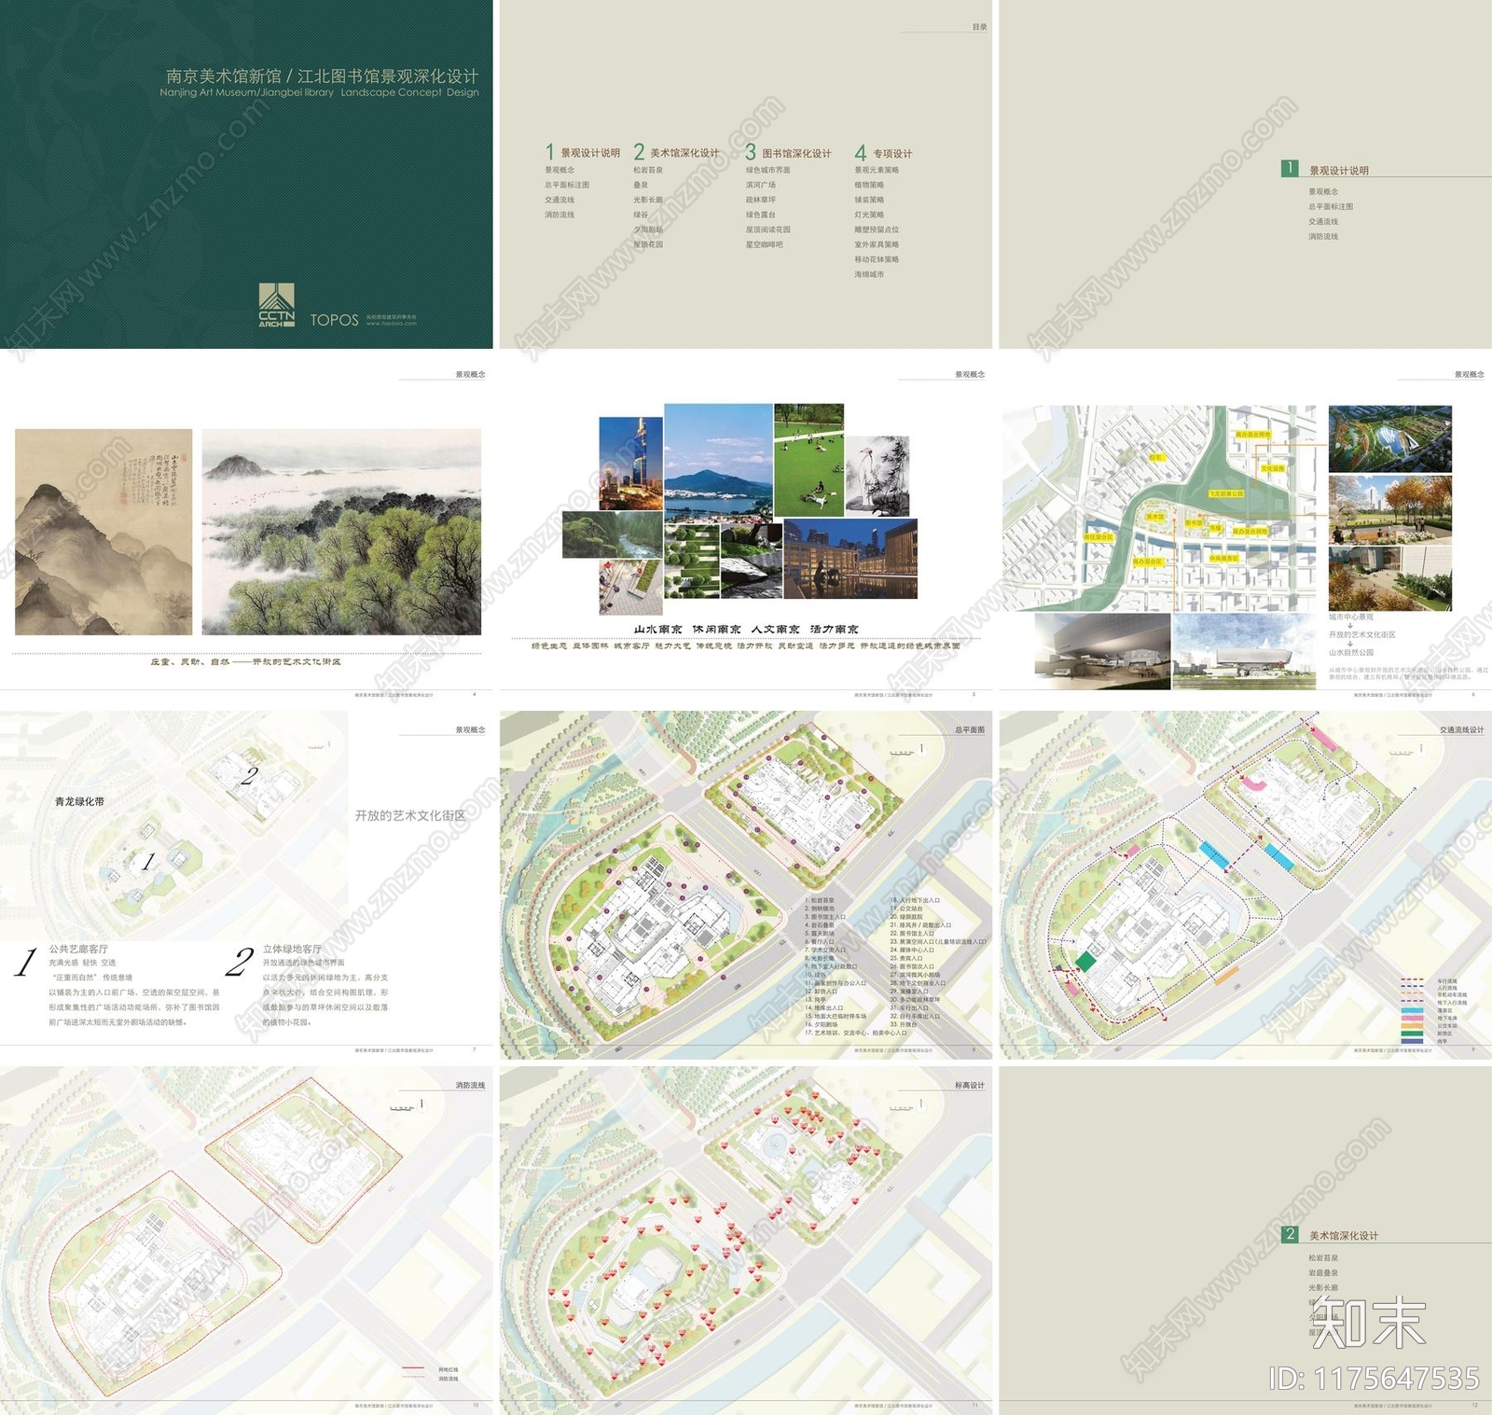Click the numbered legend list on master plan
Image resolution: width=1492 pixels, height=1415 pixels.
click(895, 966)
